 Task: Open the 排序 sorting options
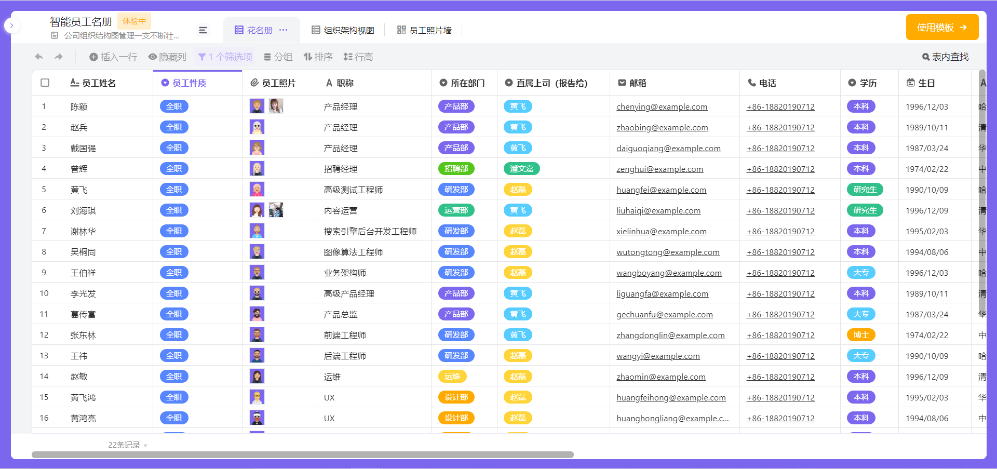(x=318, y=57)
